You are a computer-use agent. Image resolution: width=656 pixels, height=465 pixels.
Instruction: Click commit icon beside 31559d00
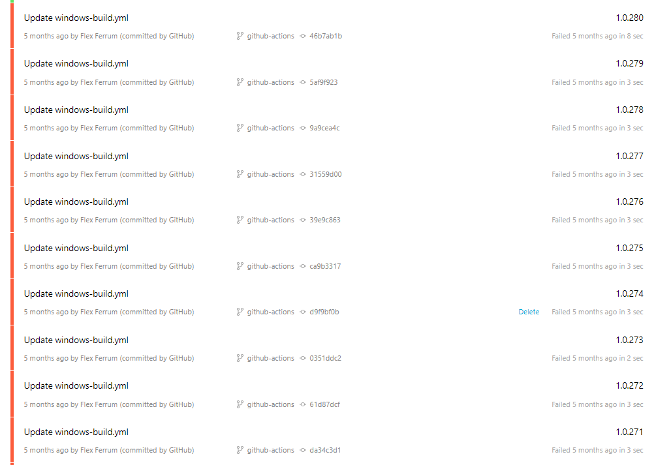coord(303,174)
